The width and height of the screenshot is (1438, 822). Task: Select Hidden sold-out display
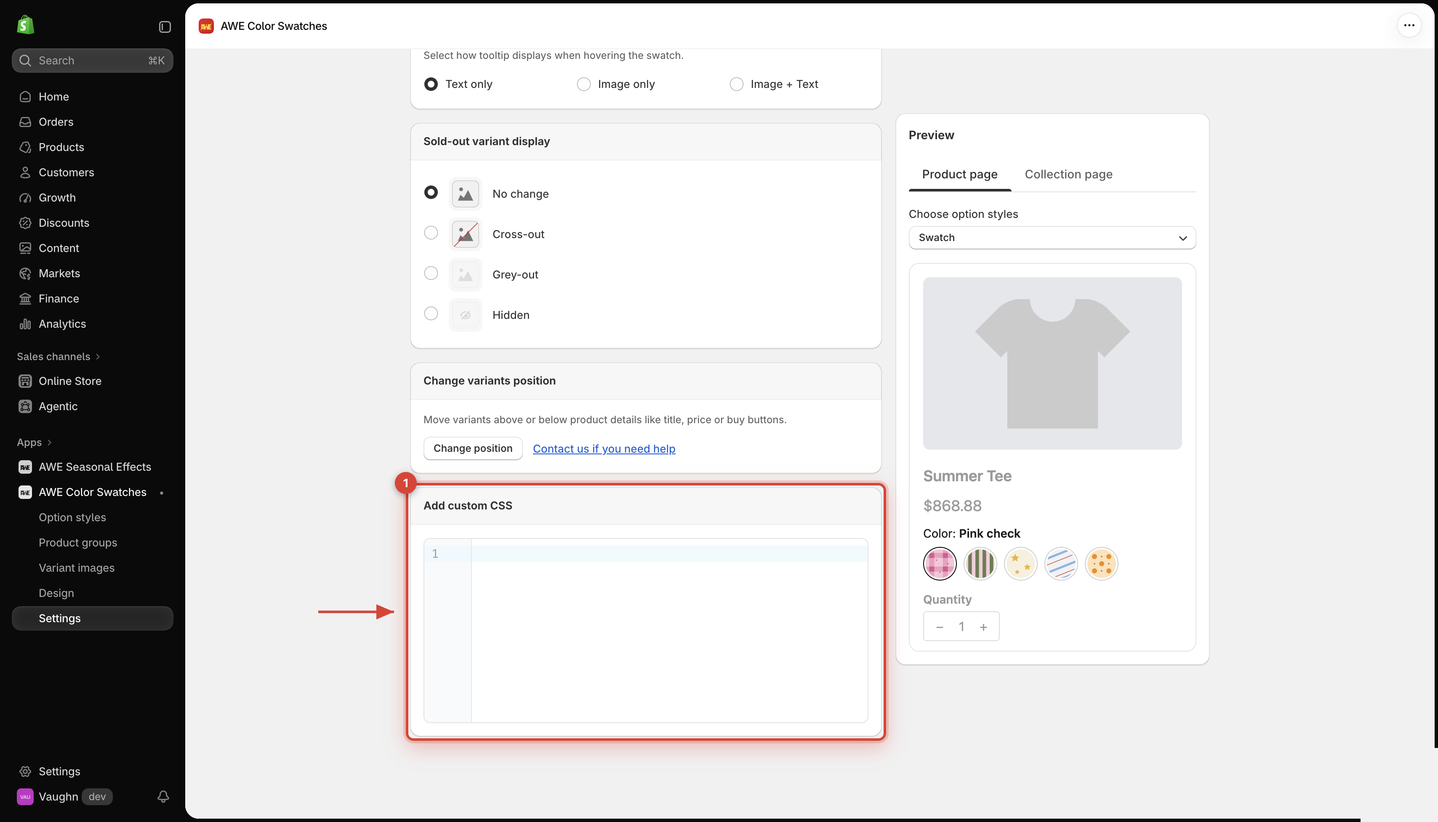click(x=431, y=313)
